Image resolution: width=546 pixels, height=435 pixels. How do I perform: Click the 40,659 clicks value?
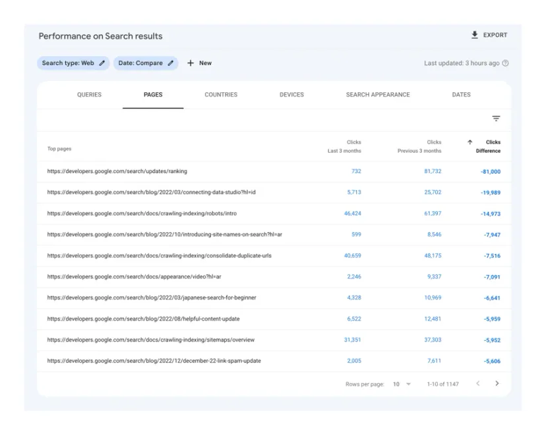(x=352, y=256)
